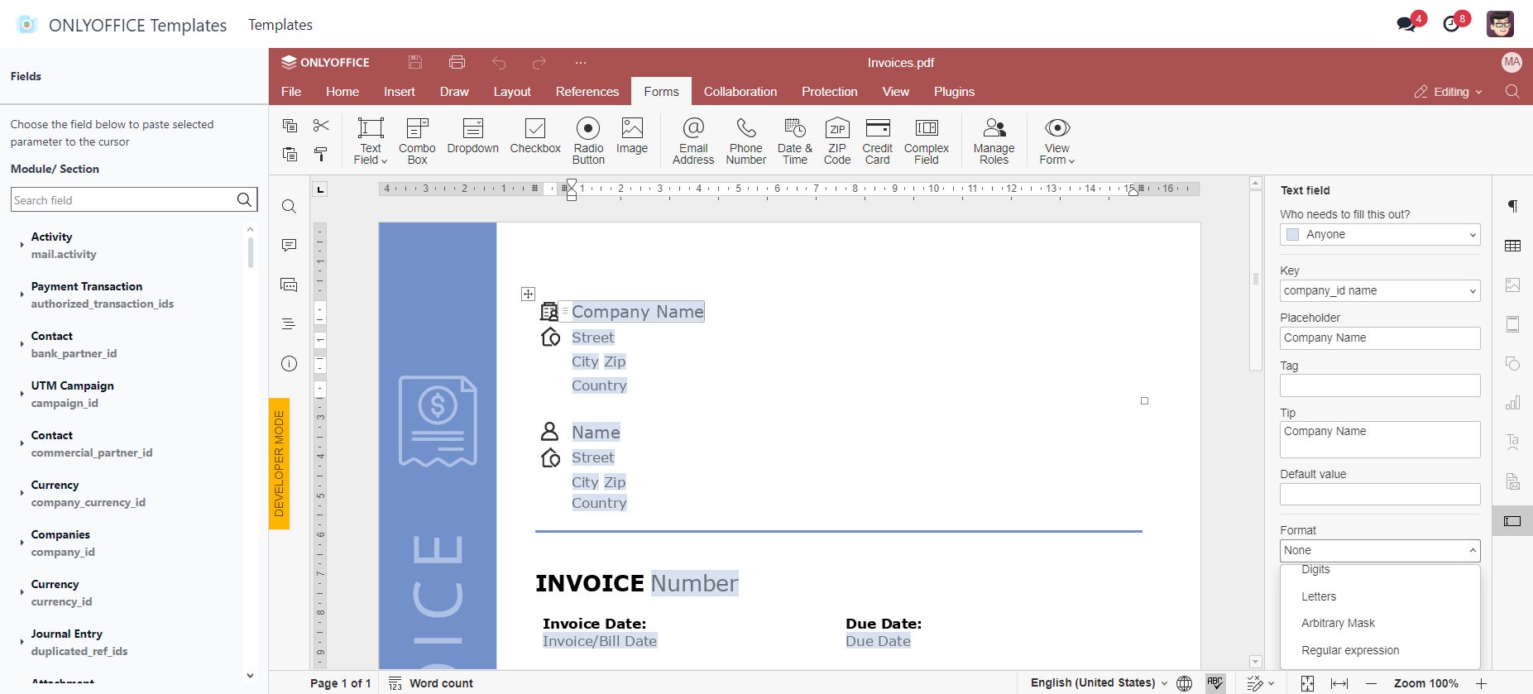Insert a Radio Button field

point(587,140)
